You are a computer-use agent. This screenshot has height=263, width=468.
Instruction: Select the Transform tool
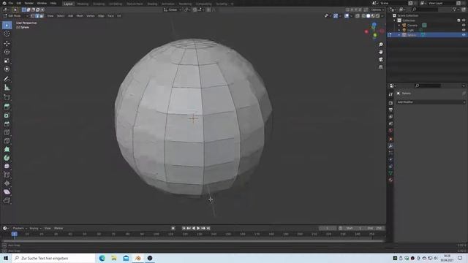[x=7, y=69]
